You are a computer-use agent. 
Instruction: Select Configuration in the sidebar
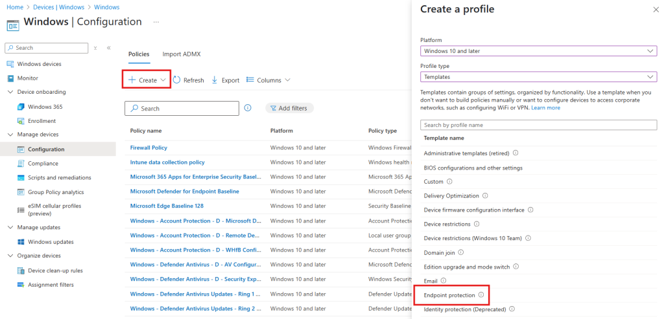click(x=58, y=149)
